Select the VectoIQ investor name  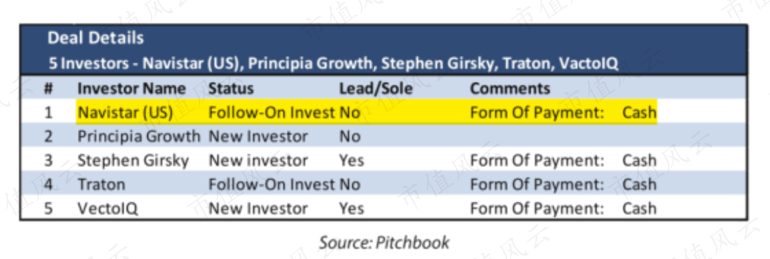(107, 208)
